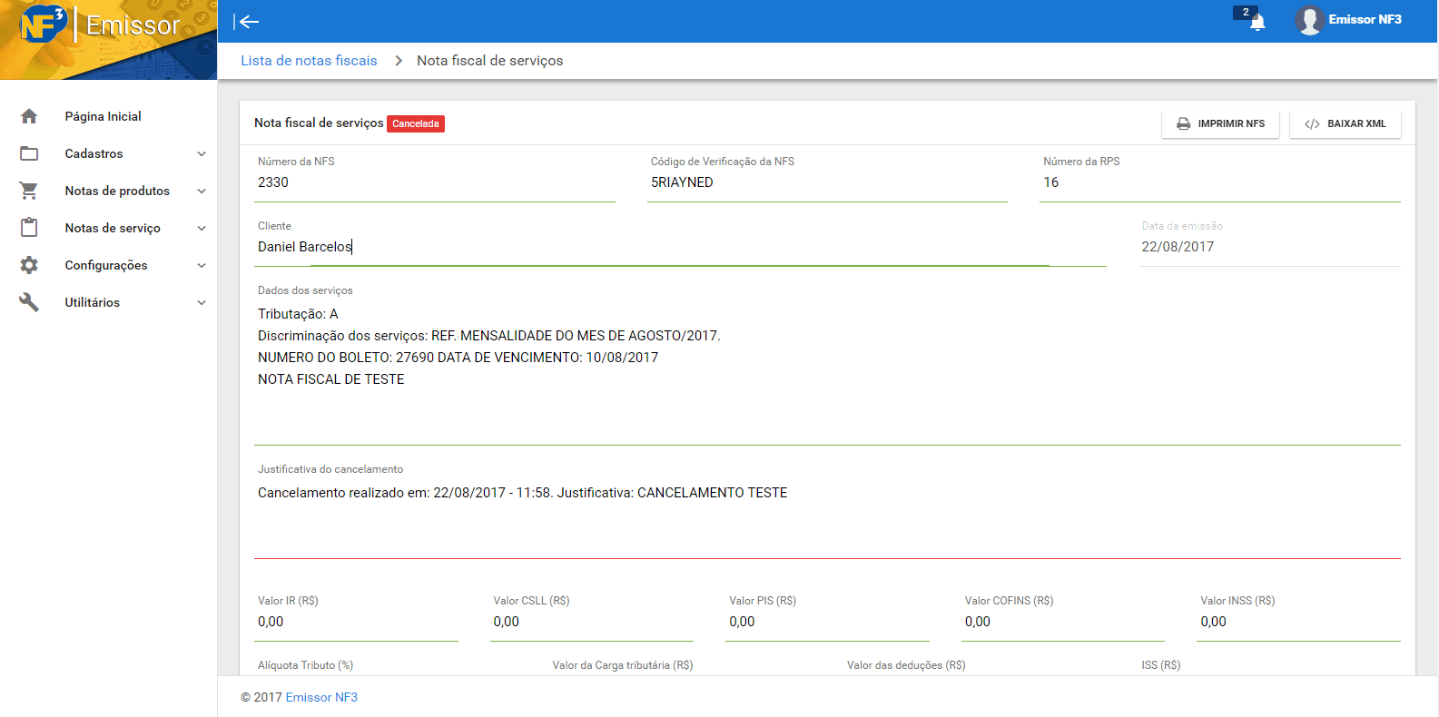Navigate to Lista de notas fiscais breadcrumb
This screenshot has height=717, width=1439.
pos(309,61)
